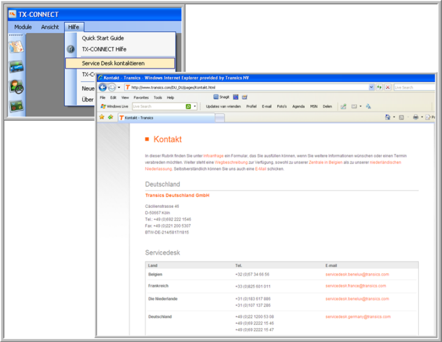Click the Refresh icon next to address bar
Viewport: 442px width, 342px height.
379,87
